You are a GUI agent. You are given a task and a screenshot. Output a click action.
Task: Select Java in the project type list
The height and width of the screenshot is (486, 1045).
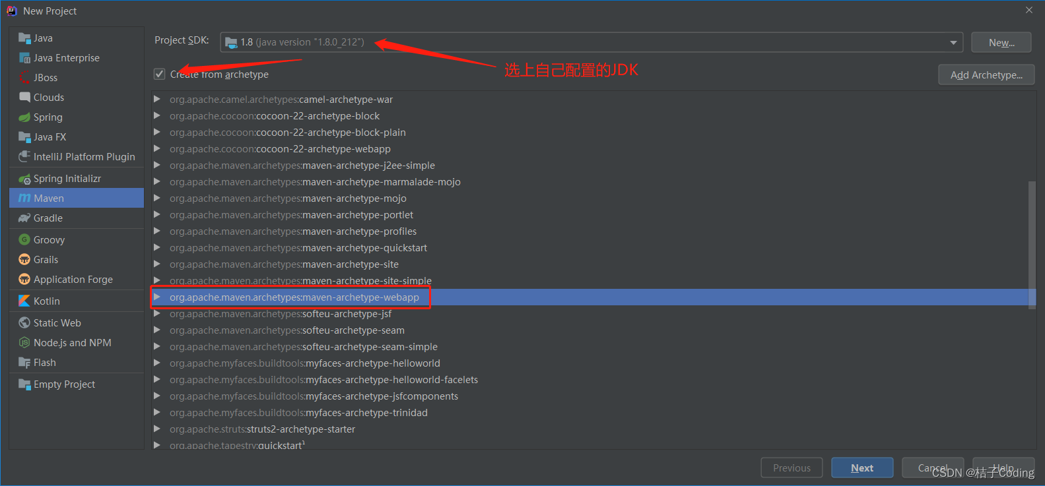[77, 38]
